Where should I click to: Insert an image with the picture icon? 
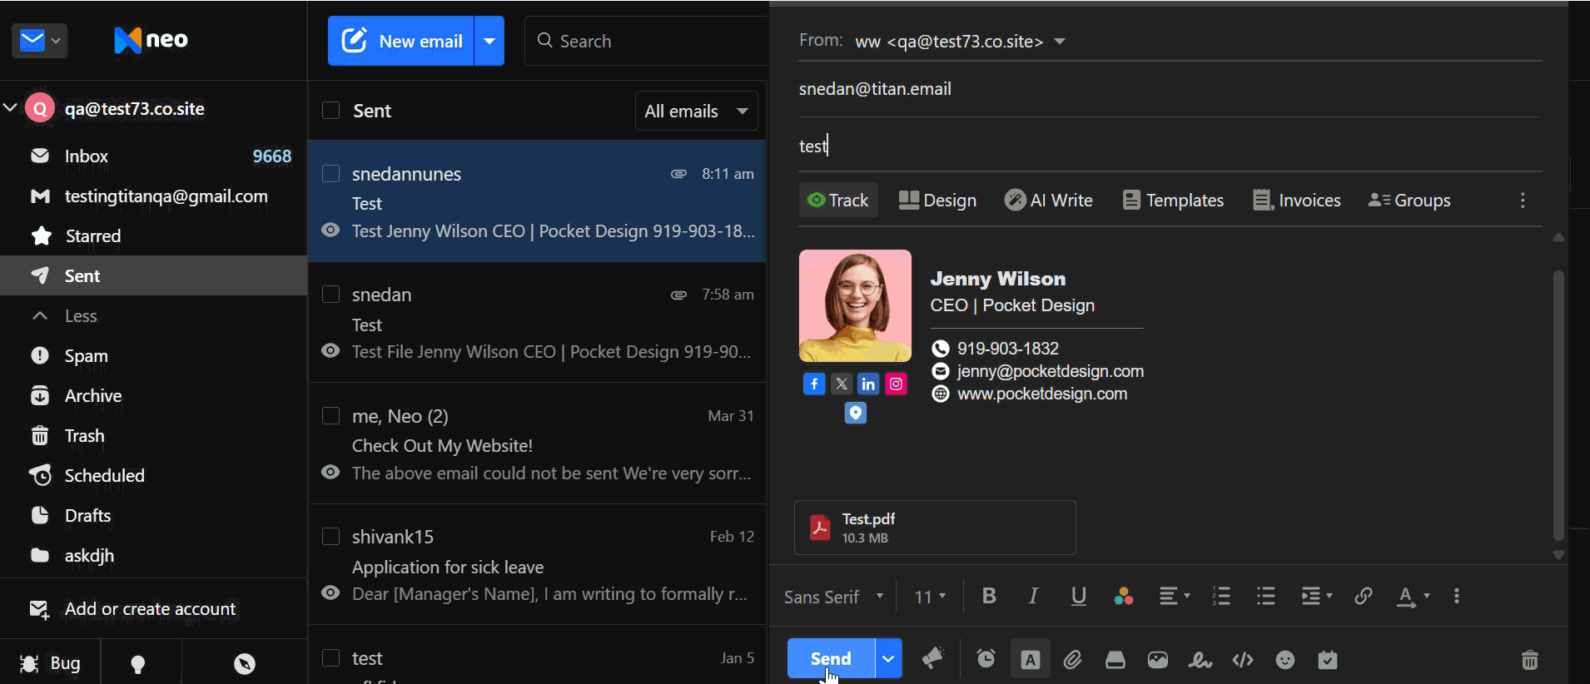click(x=1158, y=660)
